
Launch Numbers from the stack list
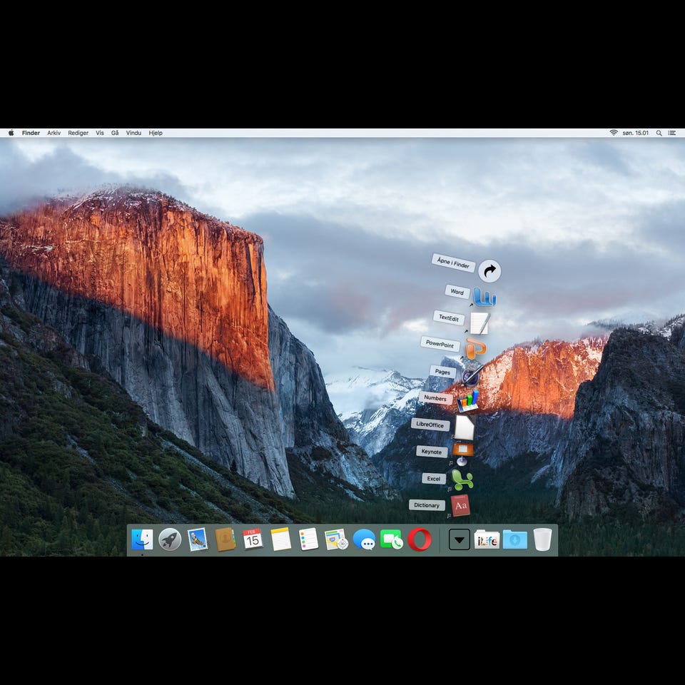pyautogui.click(x=468, y=401)
